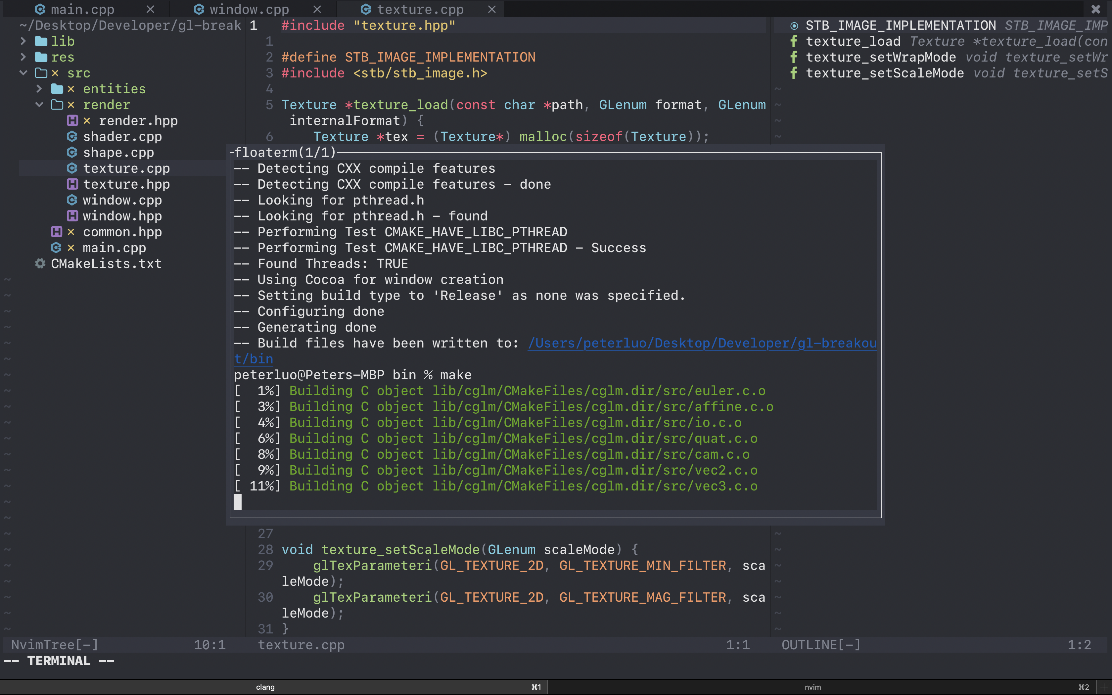Viewport: 1112px width, 695px height.
Task: Click texture.cpp name in status line
Action: (301, 645)
